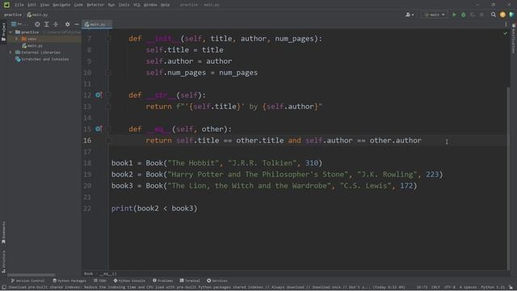The image size is (517, 291).
Task: Open the VCS menu
Action: point(137,5)
